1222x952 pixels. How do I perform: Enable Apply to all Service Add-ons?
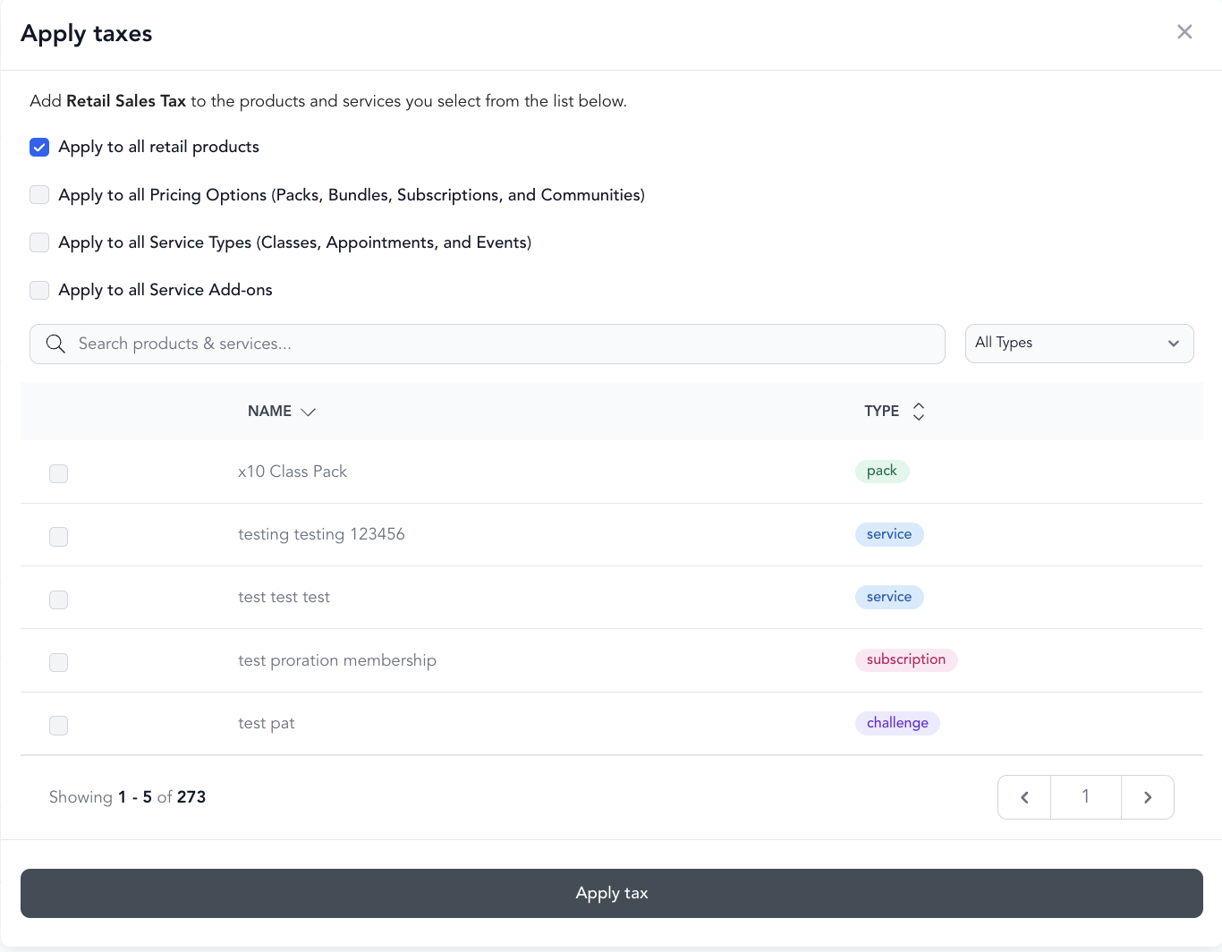pos(39,290)
